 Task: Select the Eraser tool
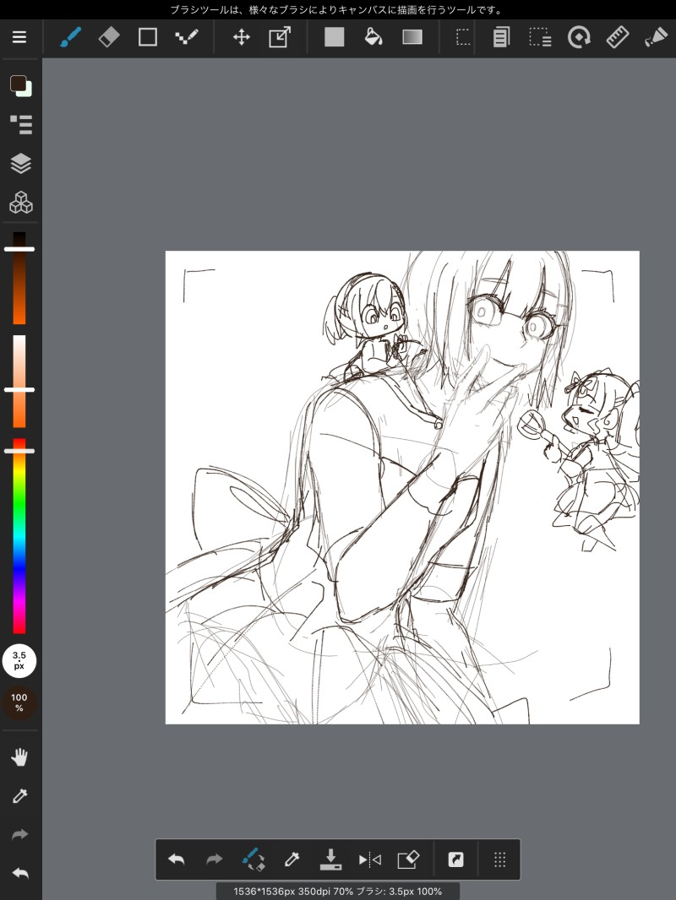[x=109, y=37]
